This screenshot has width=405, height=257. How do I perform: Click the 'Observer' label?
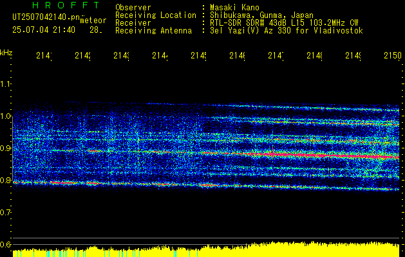(133, 7)
